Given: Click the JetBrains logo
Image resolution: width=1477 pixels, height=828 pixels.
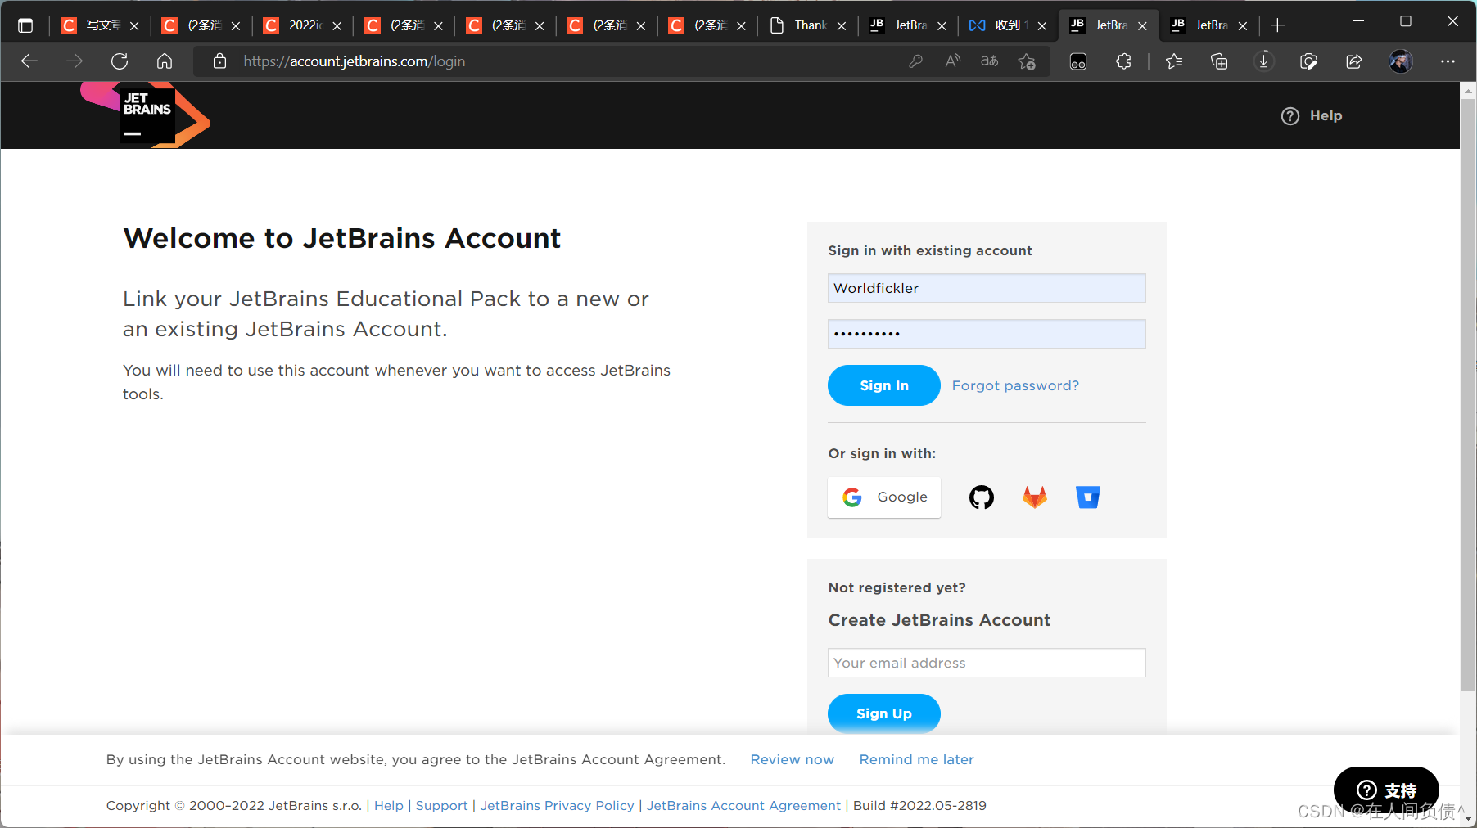Looking at the screenshot, I should point(146,115).
